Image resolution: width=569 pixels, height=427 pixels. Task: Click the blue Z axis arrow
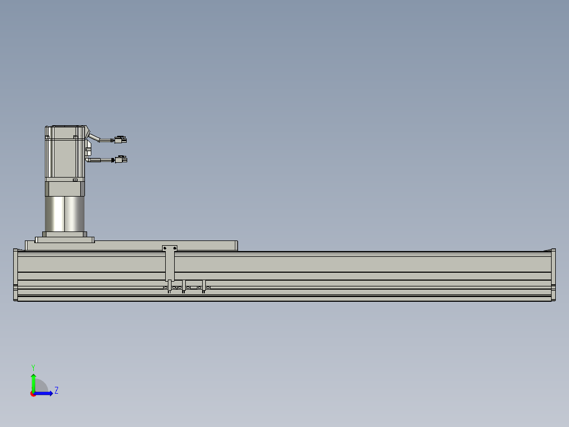point(45,393)
